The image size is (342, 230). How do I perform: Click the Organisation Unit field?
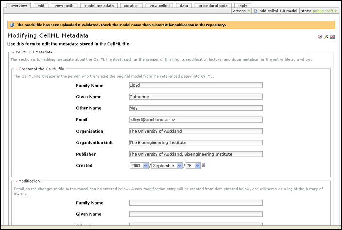(196, 142)
